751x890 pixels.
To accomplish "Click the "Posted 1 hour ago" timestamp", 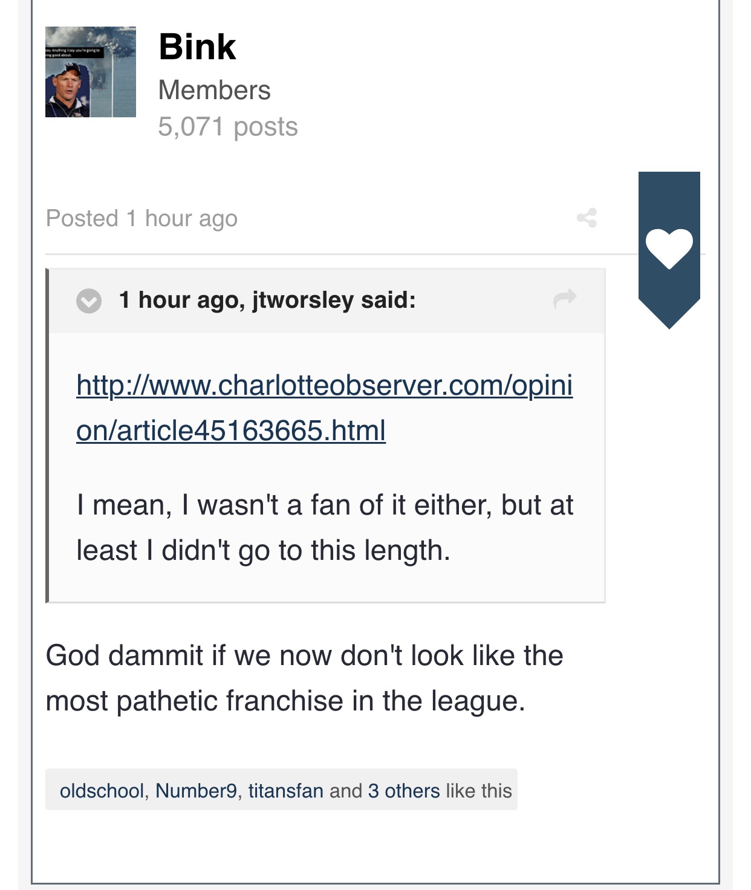I will 141,218.
